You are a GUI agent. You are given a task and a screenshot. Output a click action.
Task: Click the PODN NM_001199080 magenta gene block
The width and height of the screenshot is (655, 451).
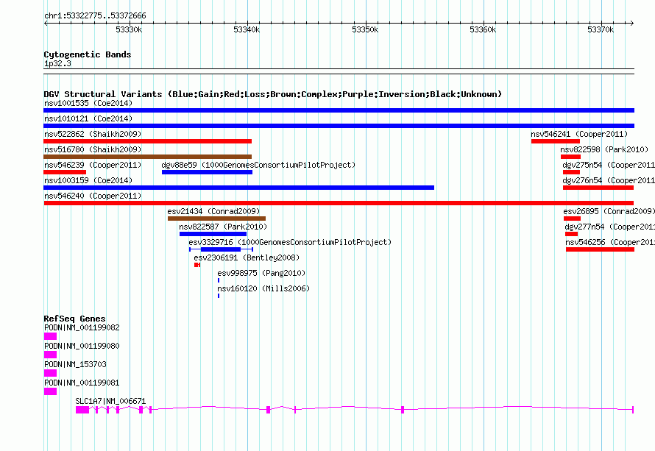50,355
